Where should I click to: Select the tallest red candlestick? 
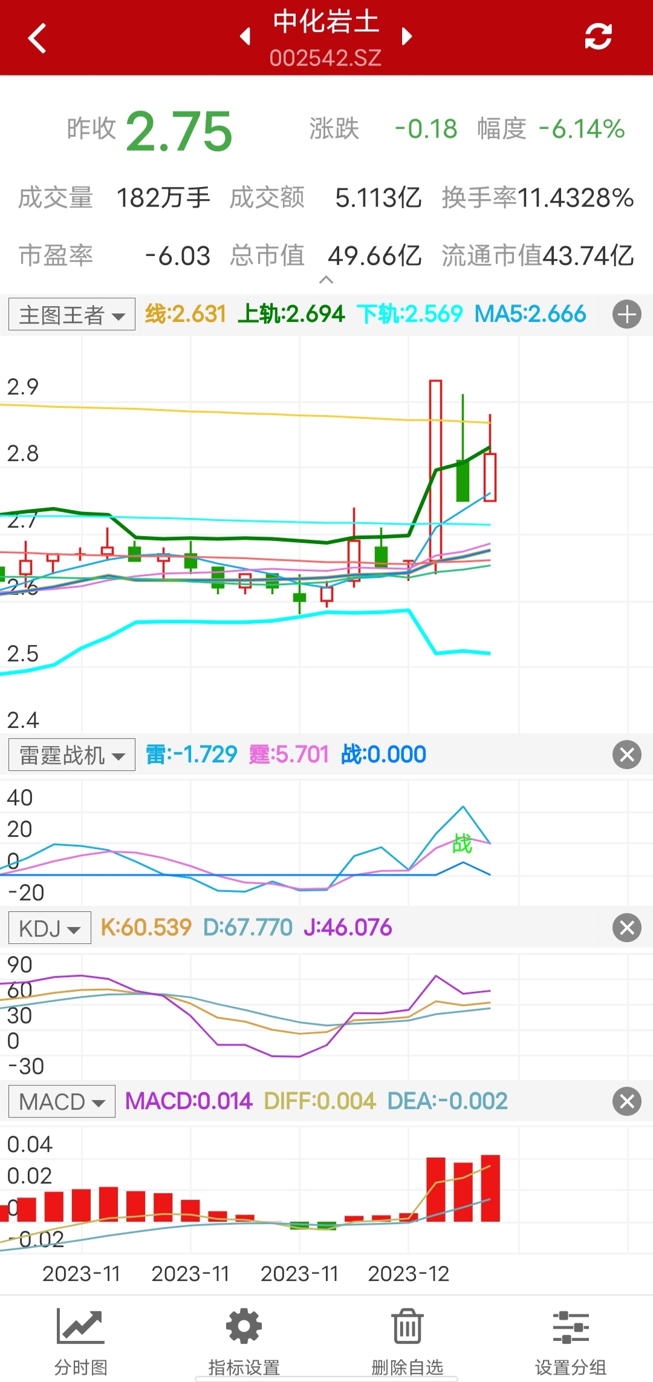click(x=435, y=472)
